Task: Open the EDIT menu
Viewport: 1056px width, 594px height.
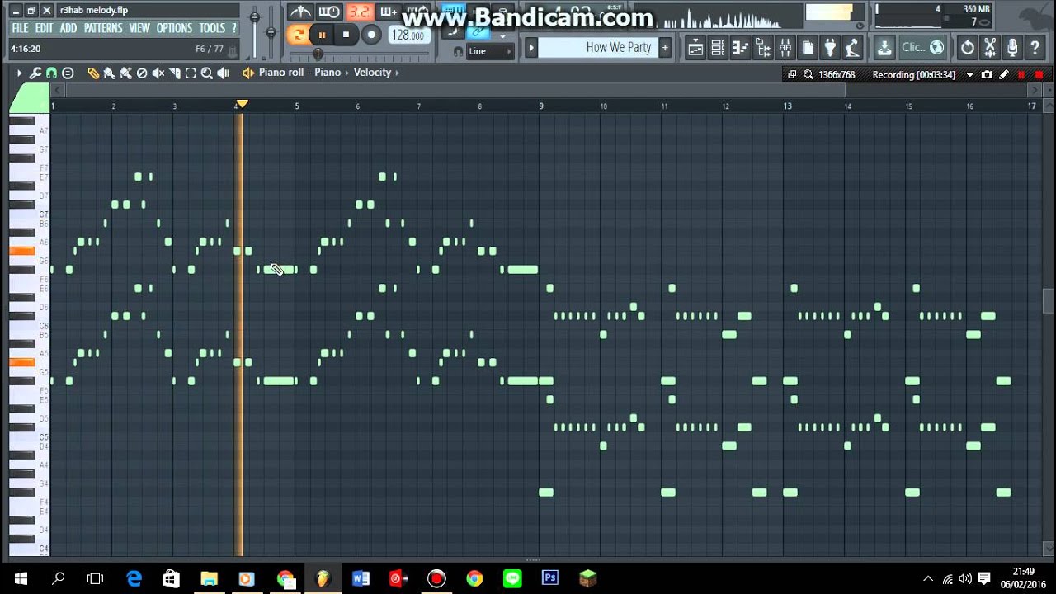Action: tap(44, 28)
